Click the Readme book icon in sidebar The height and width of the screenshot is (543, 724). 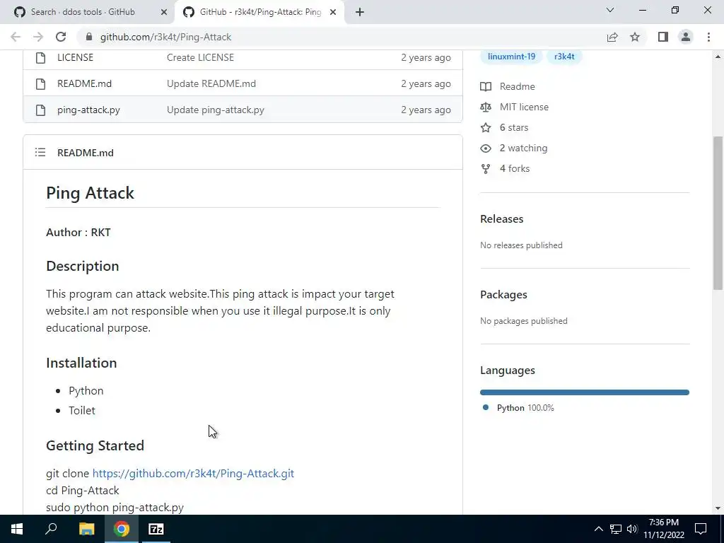486,86
